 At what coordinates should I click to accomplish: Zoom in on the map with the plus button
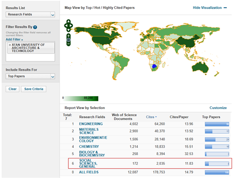point(68,36)
